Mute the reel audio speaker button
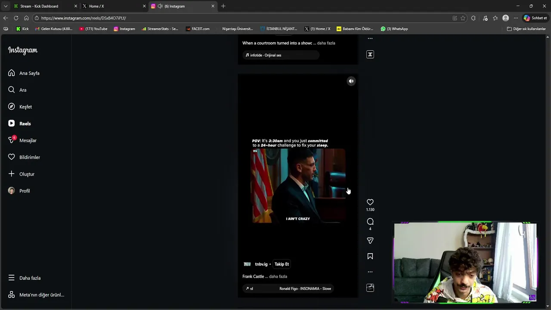551x310 pixels. tap(351, 81)
